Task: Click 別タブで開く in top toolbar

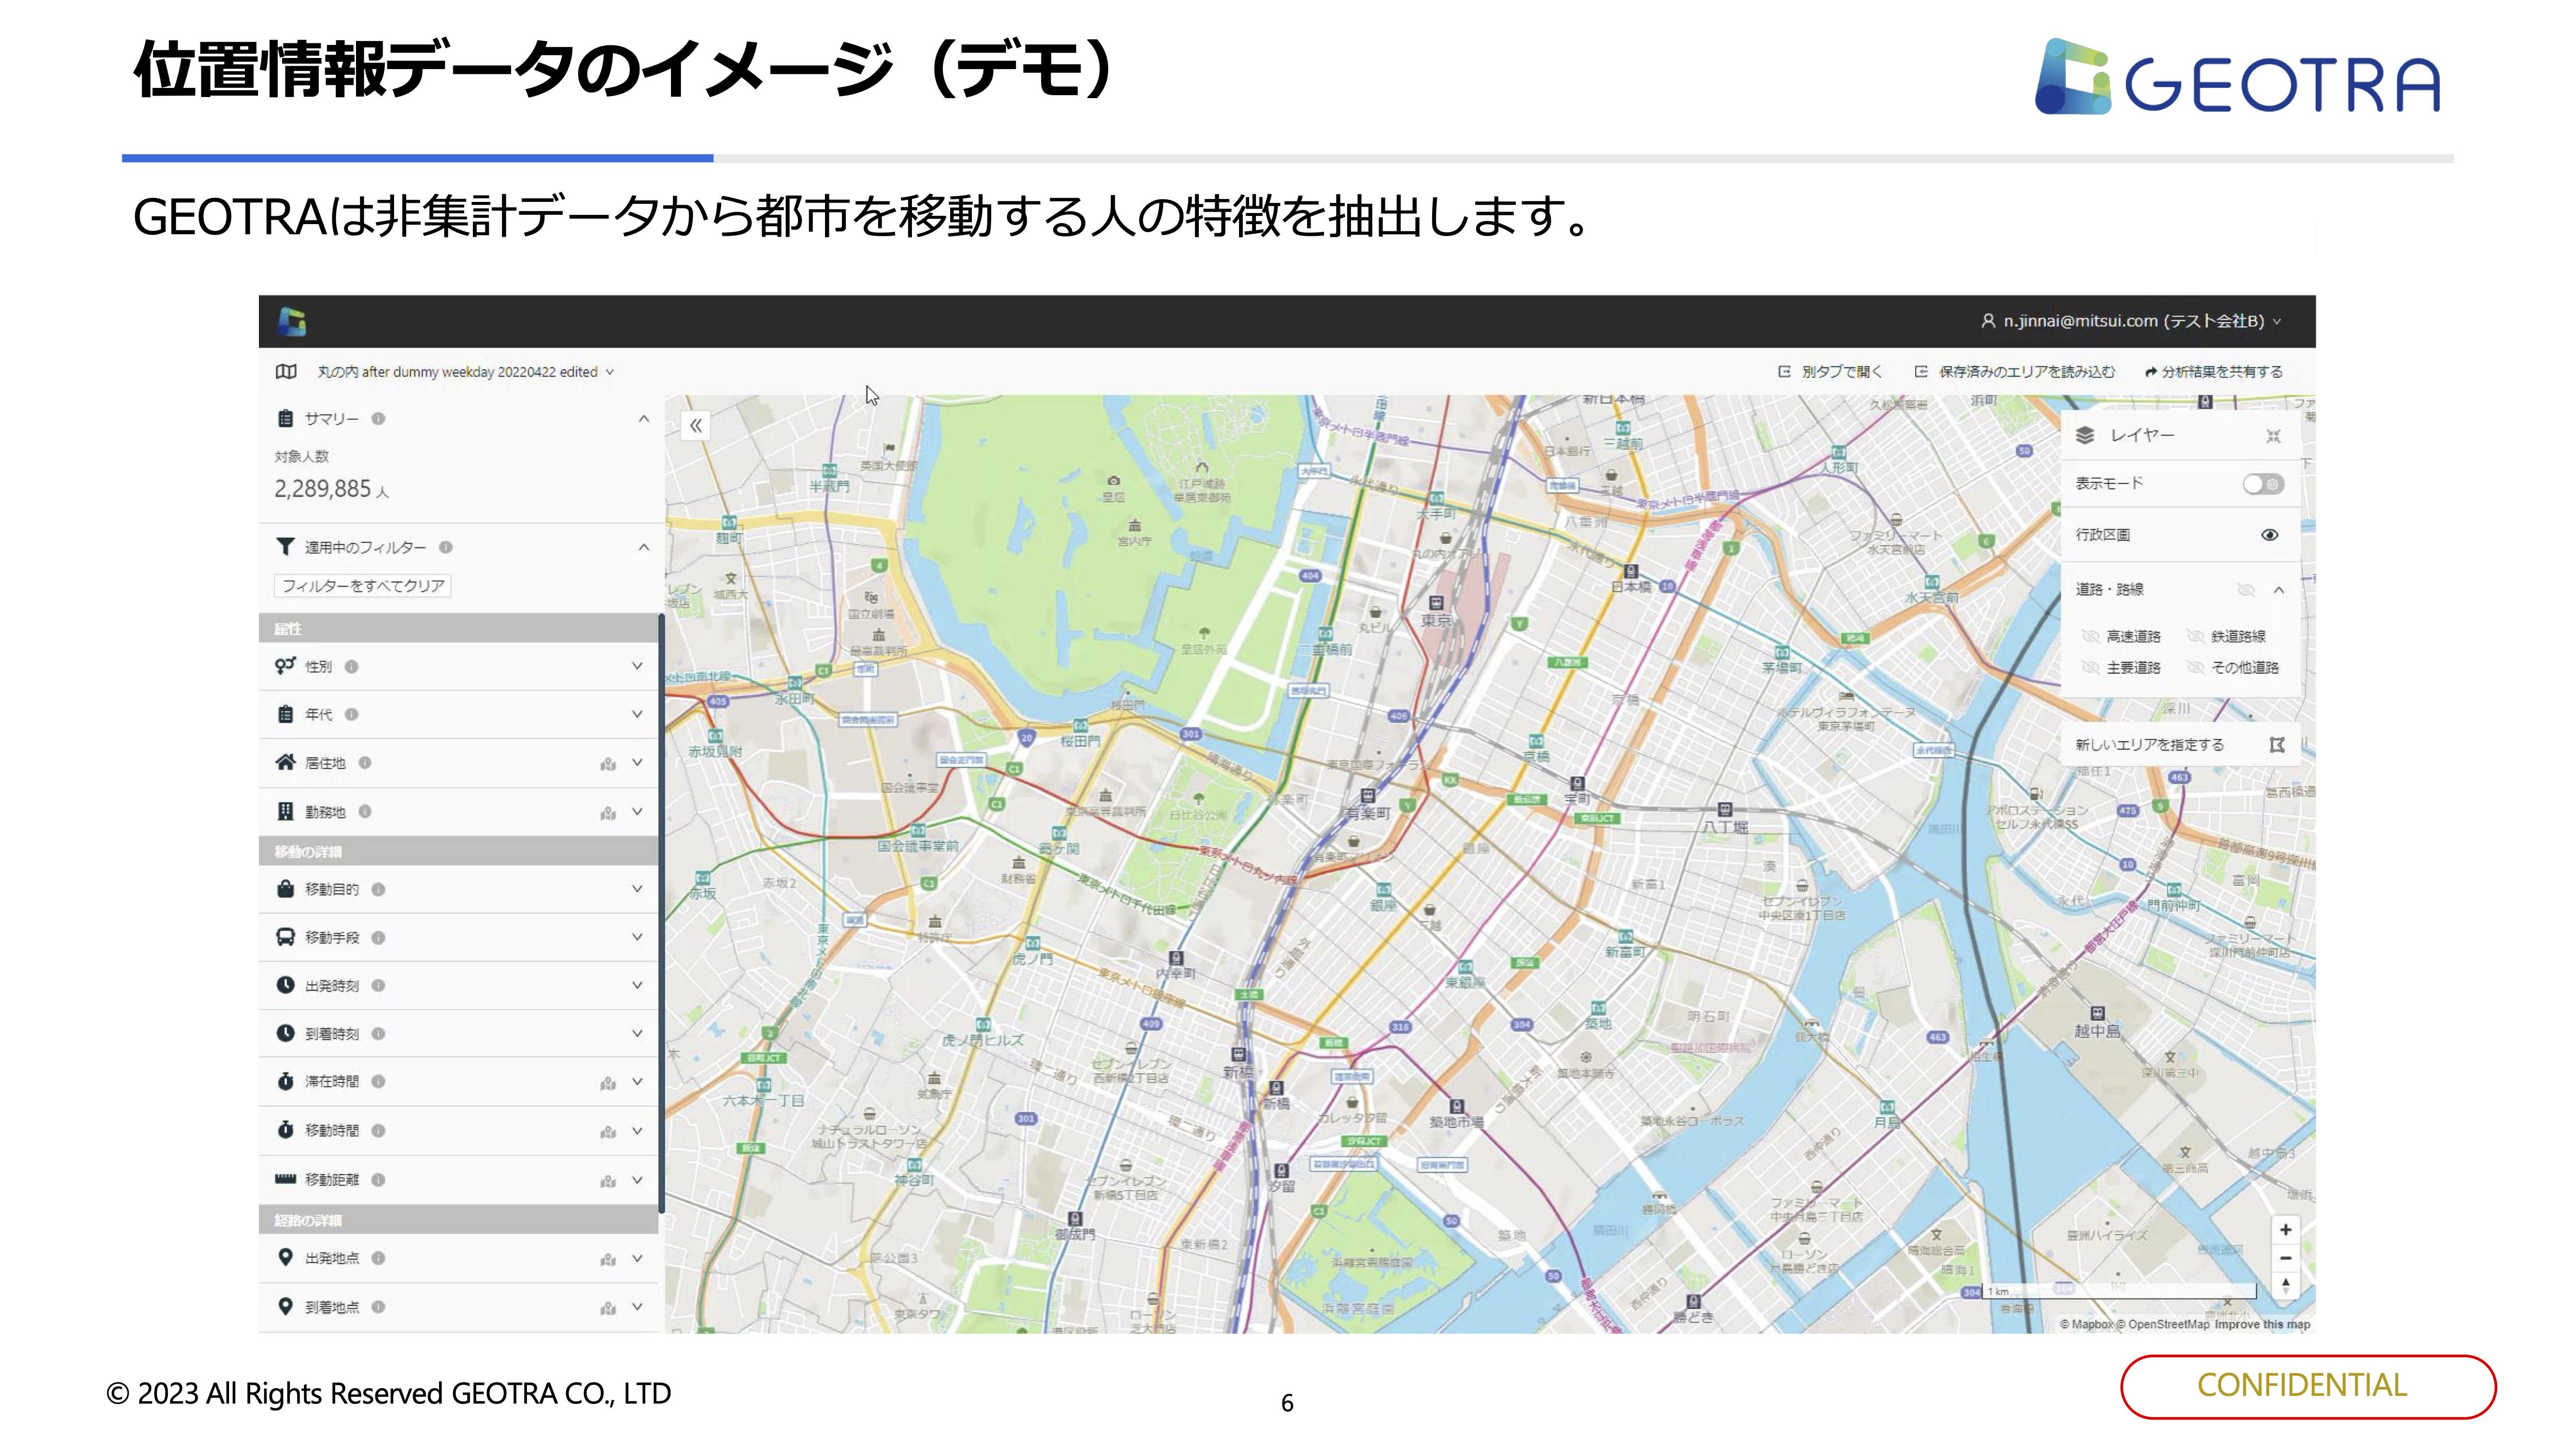Action: [1830, 372]
